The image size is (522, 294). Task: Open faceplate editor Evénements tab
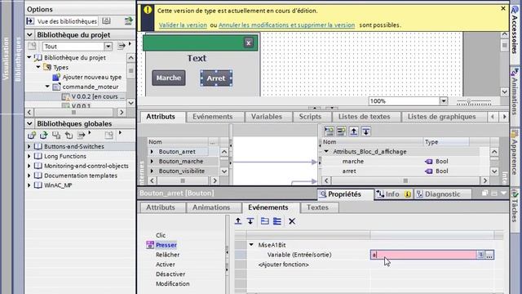click(212, 117)
